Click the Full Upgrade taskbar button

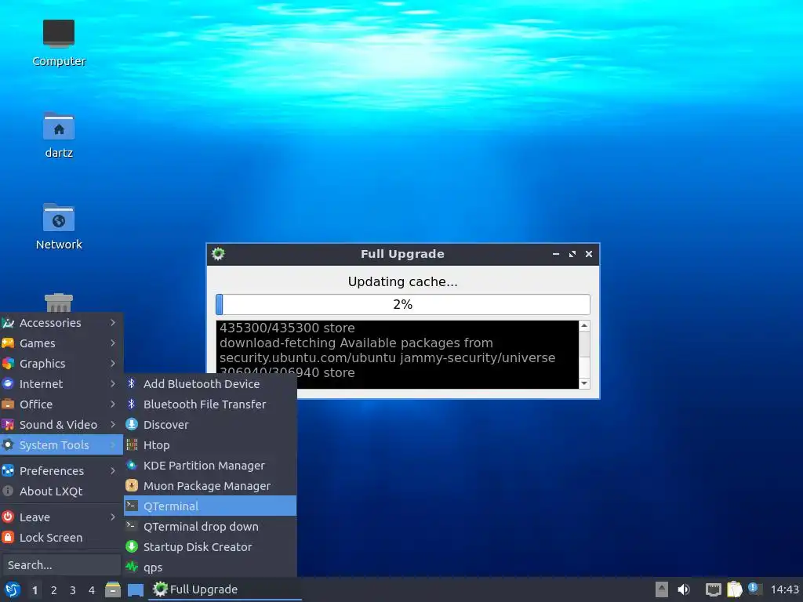point(225,589)
